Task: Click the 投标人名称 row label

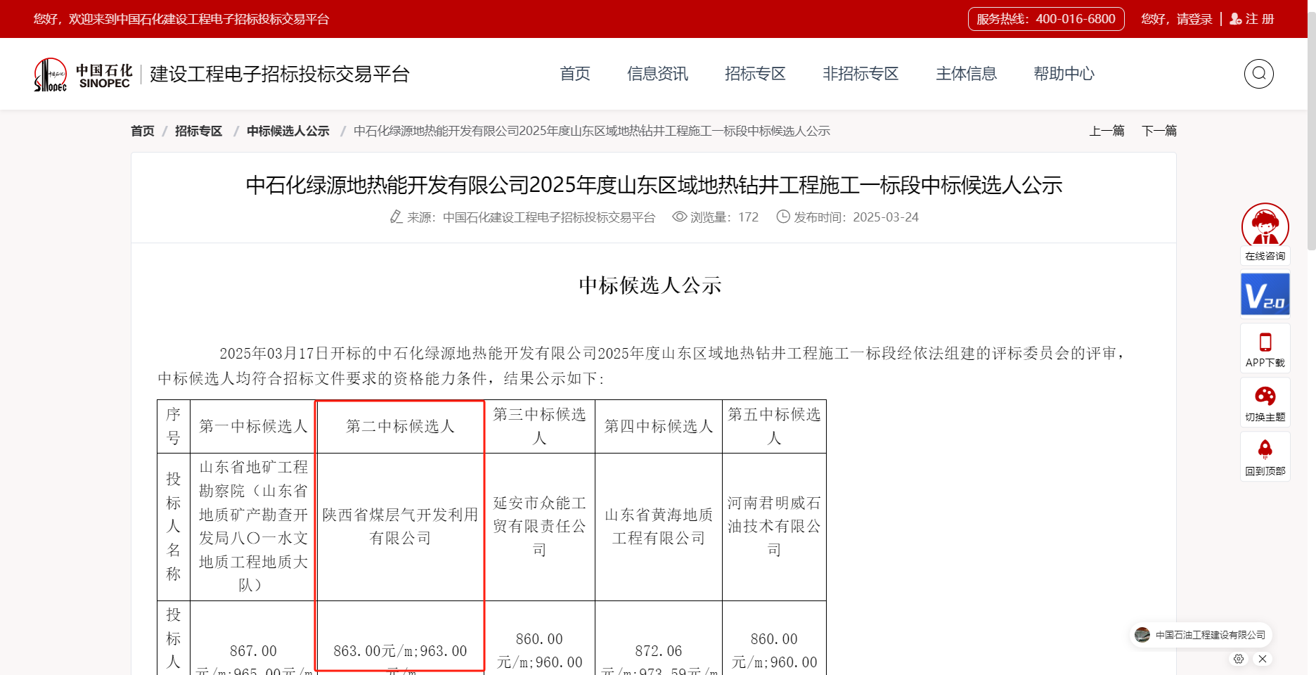Action: [174, 527]
